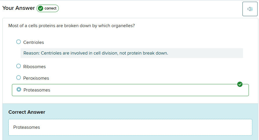
Task: Click the Centrioles option label
Action: tap(34, 42)
